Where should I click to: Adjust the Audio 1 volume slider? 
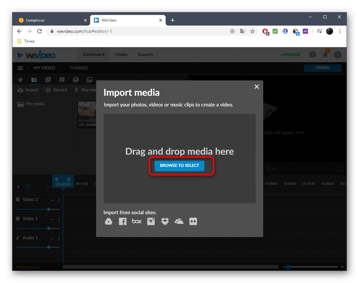click(x=48, y=247)
